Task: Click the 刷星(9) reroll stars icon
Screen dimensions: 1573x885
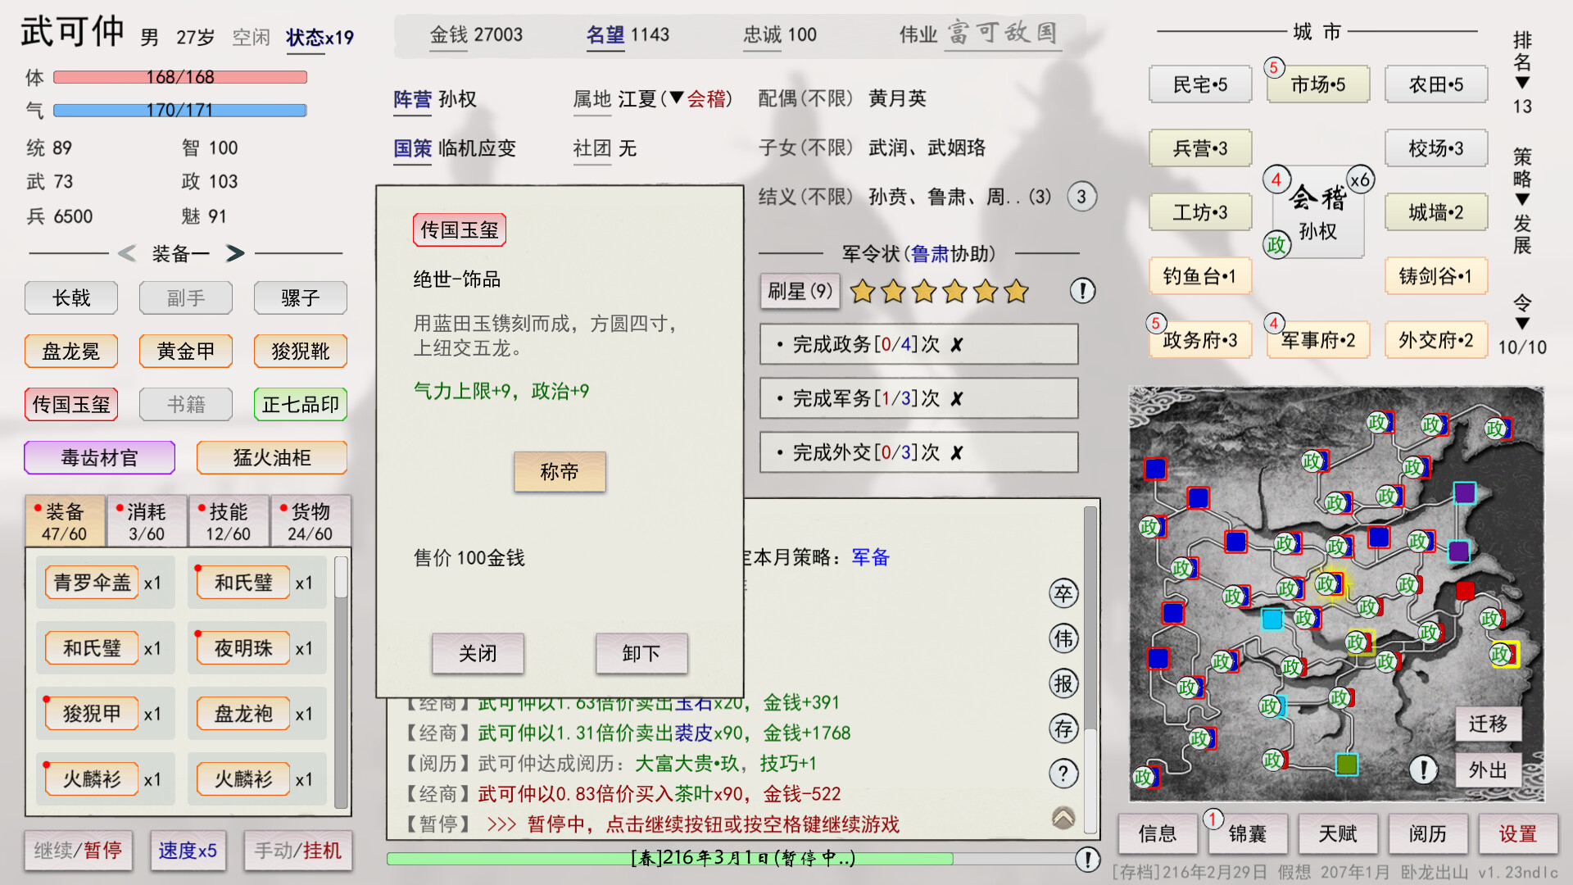Action: (799, 291)
